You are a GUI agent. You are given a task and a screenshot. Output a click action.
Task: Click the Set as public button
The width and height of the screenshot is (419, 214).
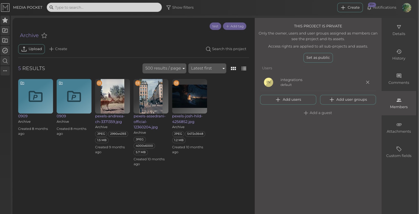tap(318, 58)
